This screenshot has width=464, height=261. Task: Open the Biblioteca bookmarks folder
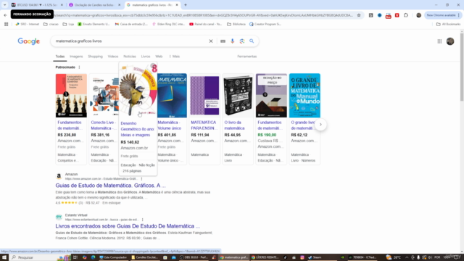tap(236, 24)
